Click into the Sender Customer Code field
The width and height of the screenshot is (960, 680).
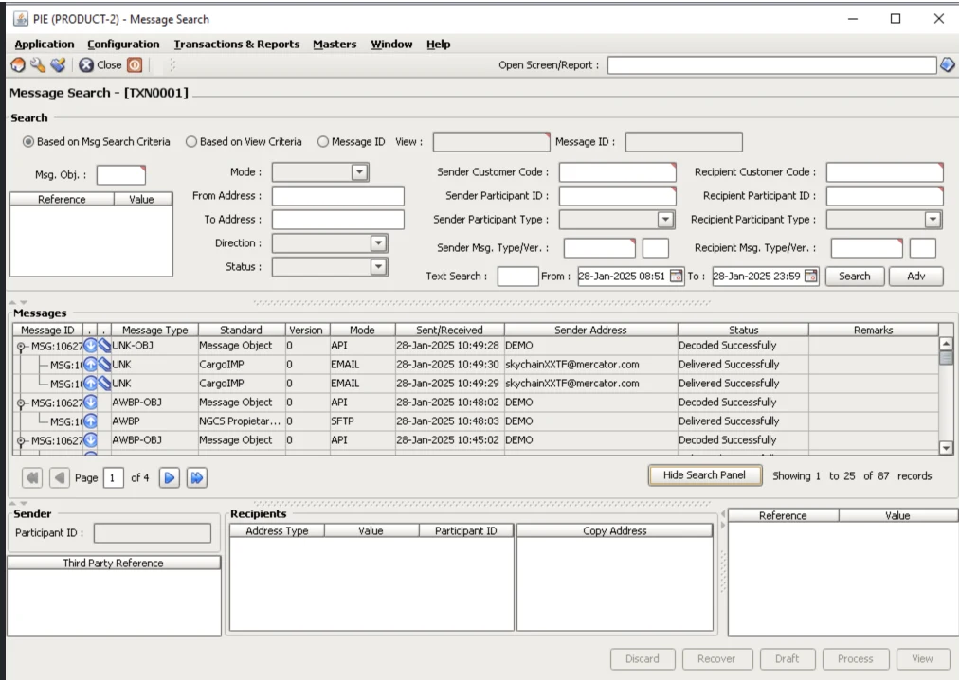[618, 172]
